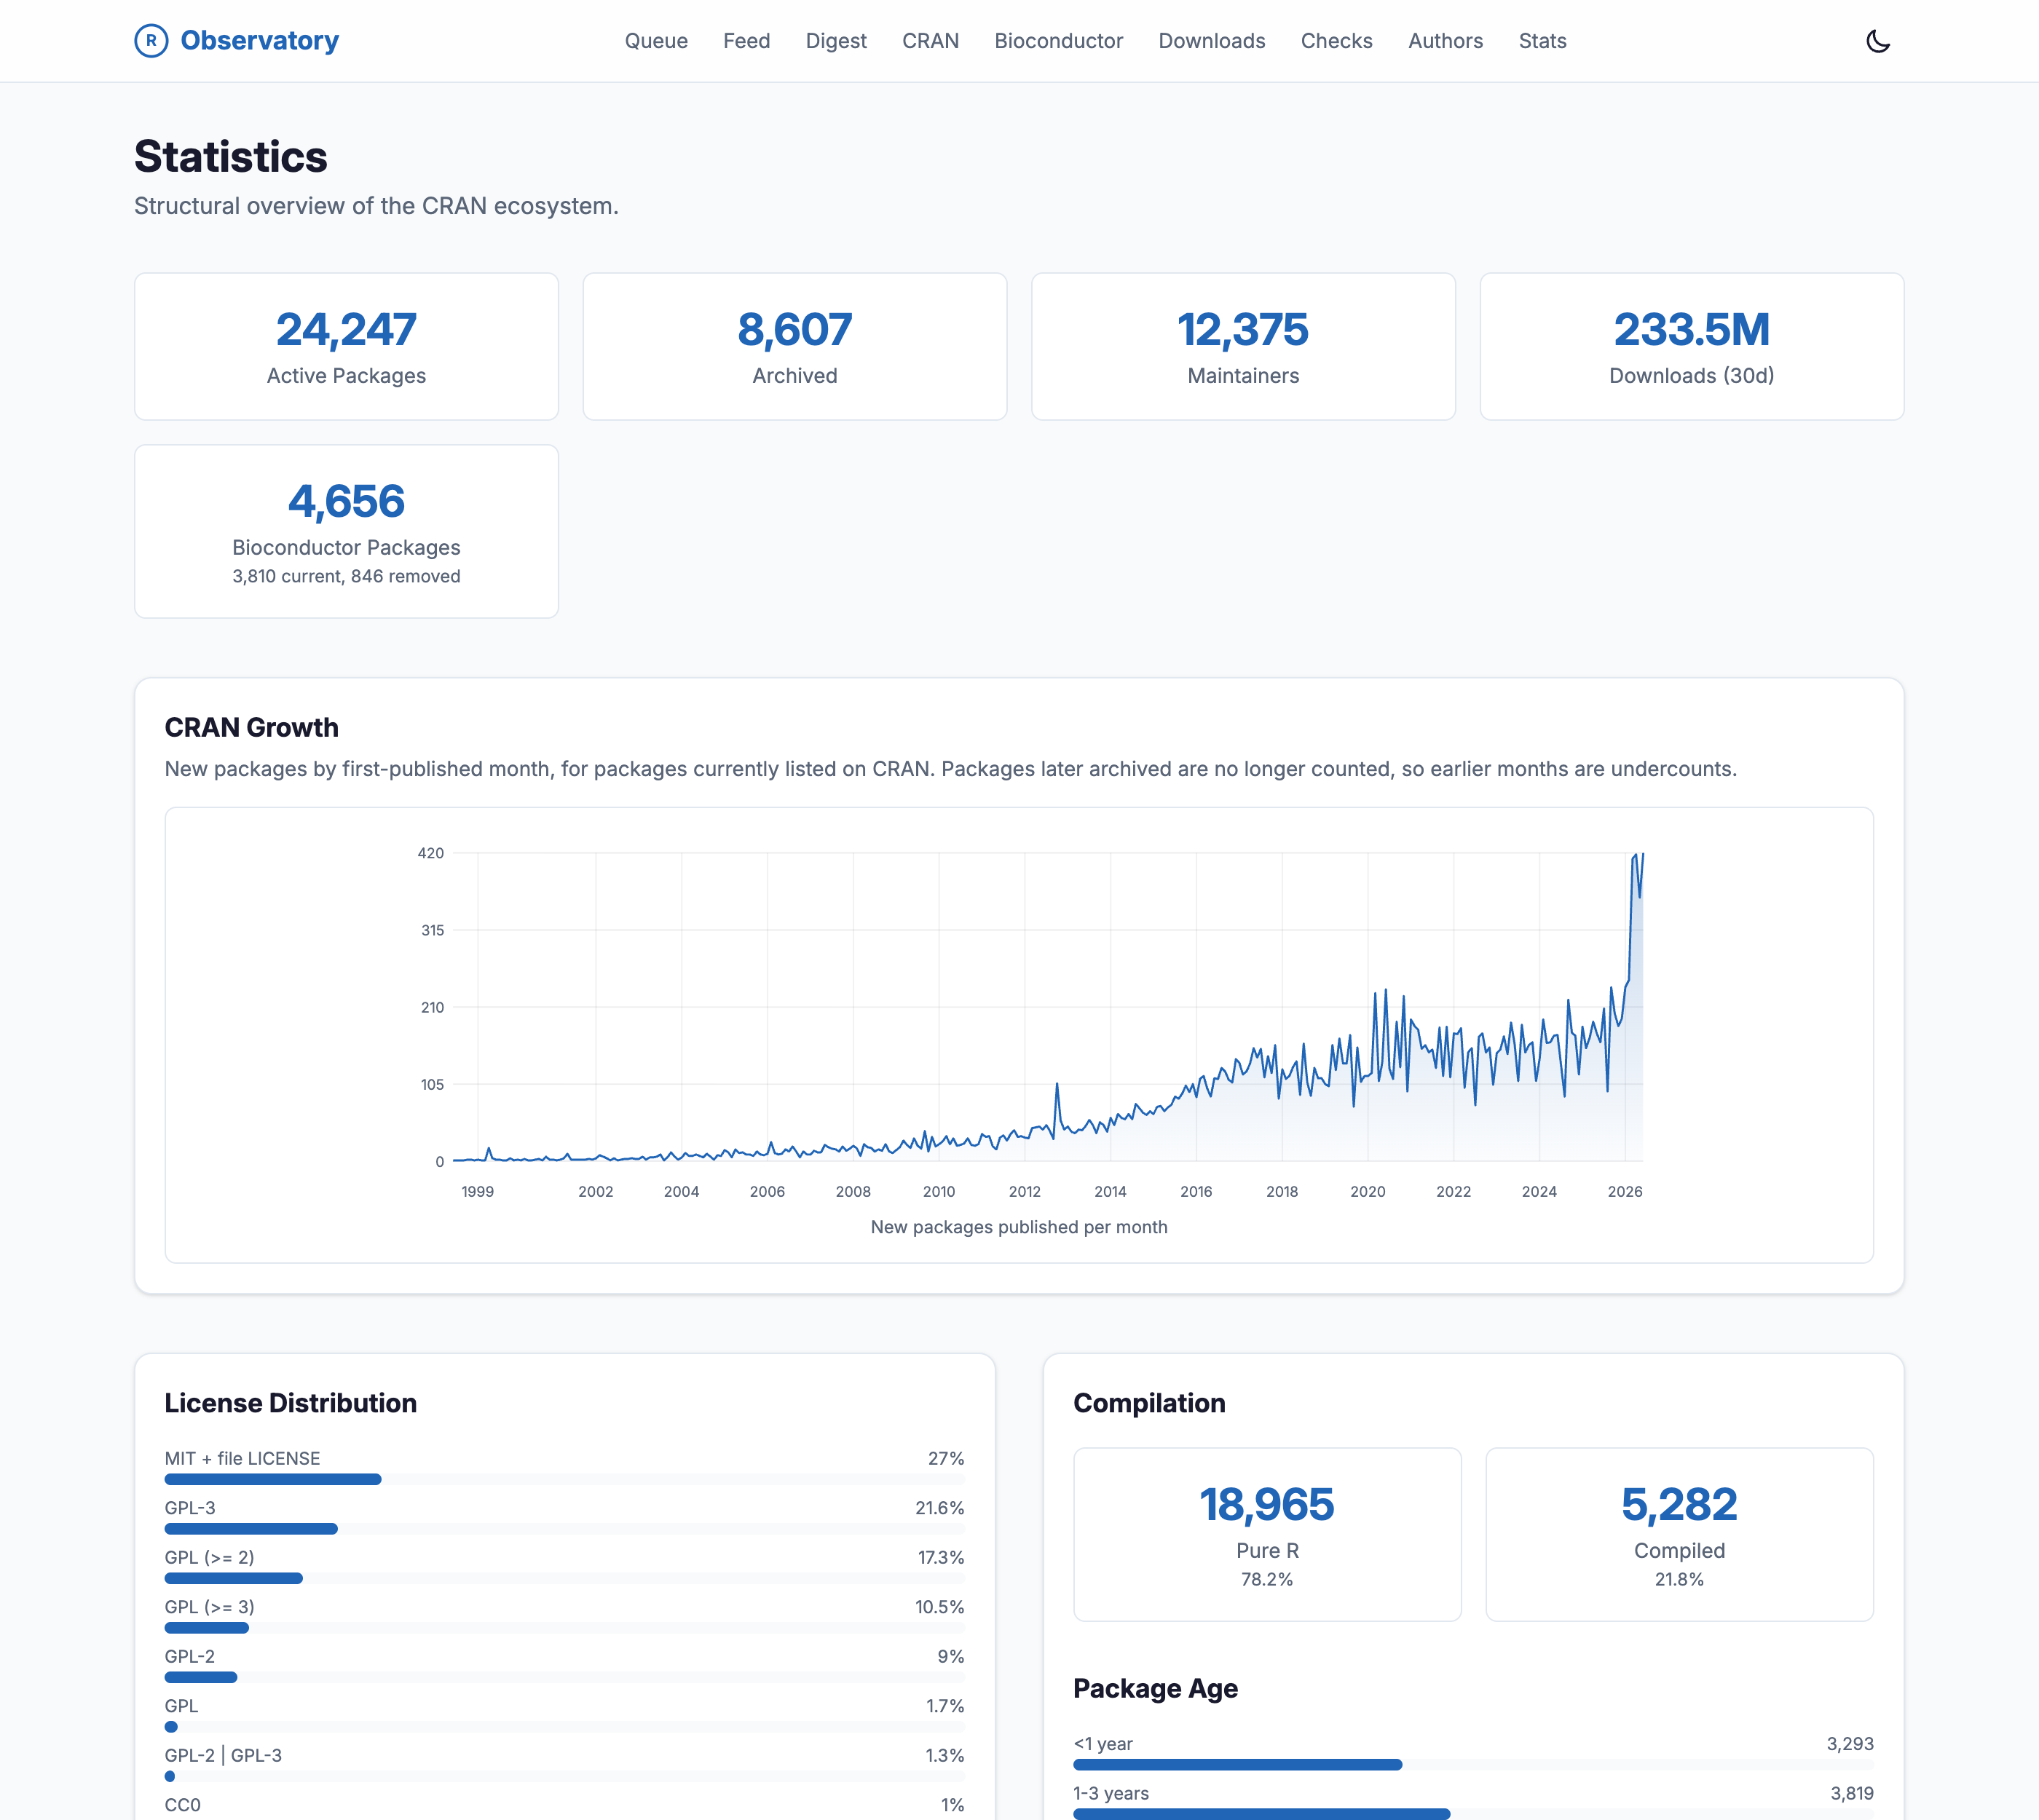The width and height of the screenshot is (2039, 1820).
Task: Go to the Downloads page
Action: (1212, 41)
